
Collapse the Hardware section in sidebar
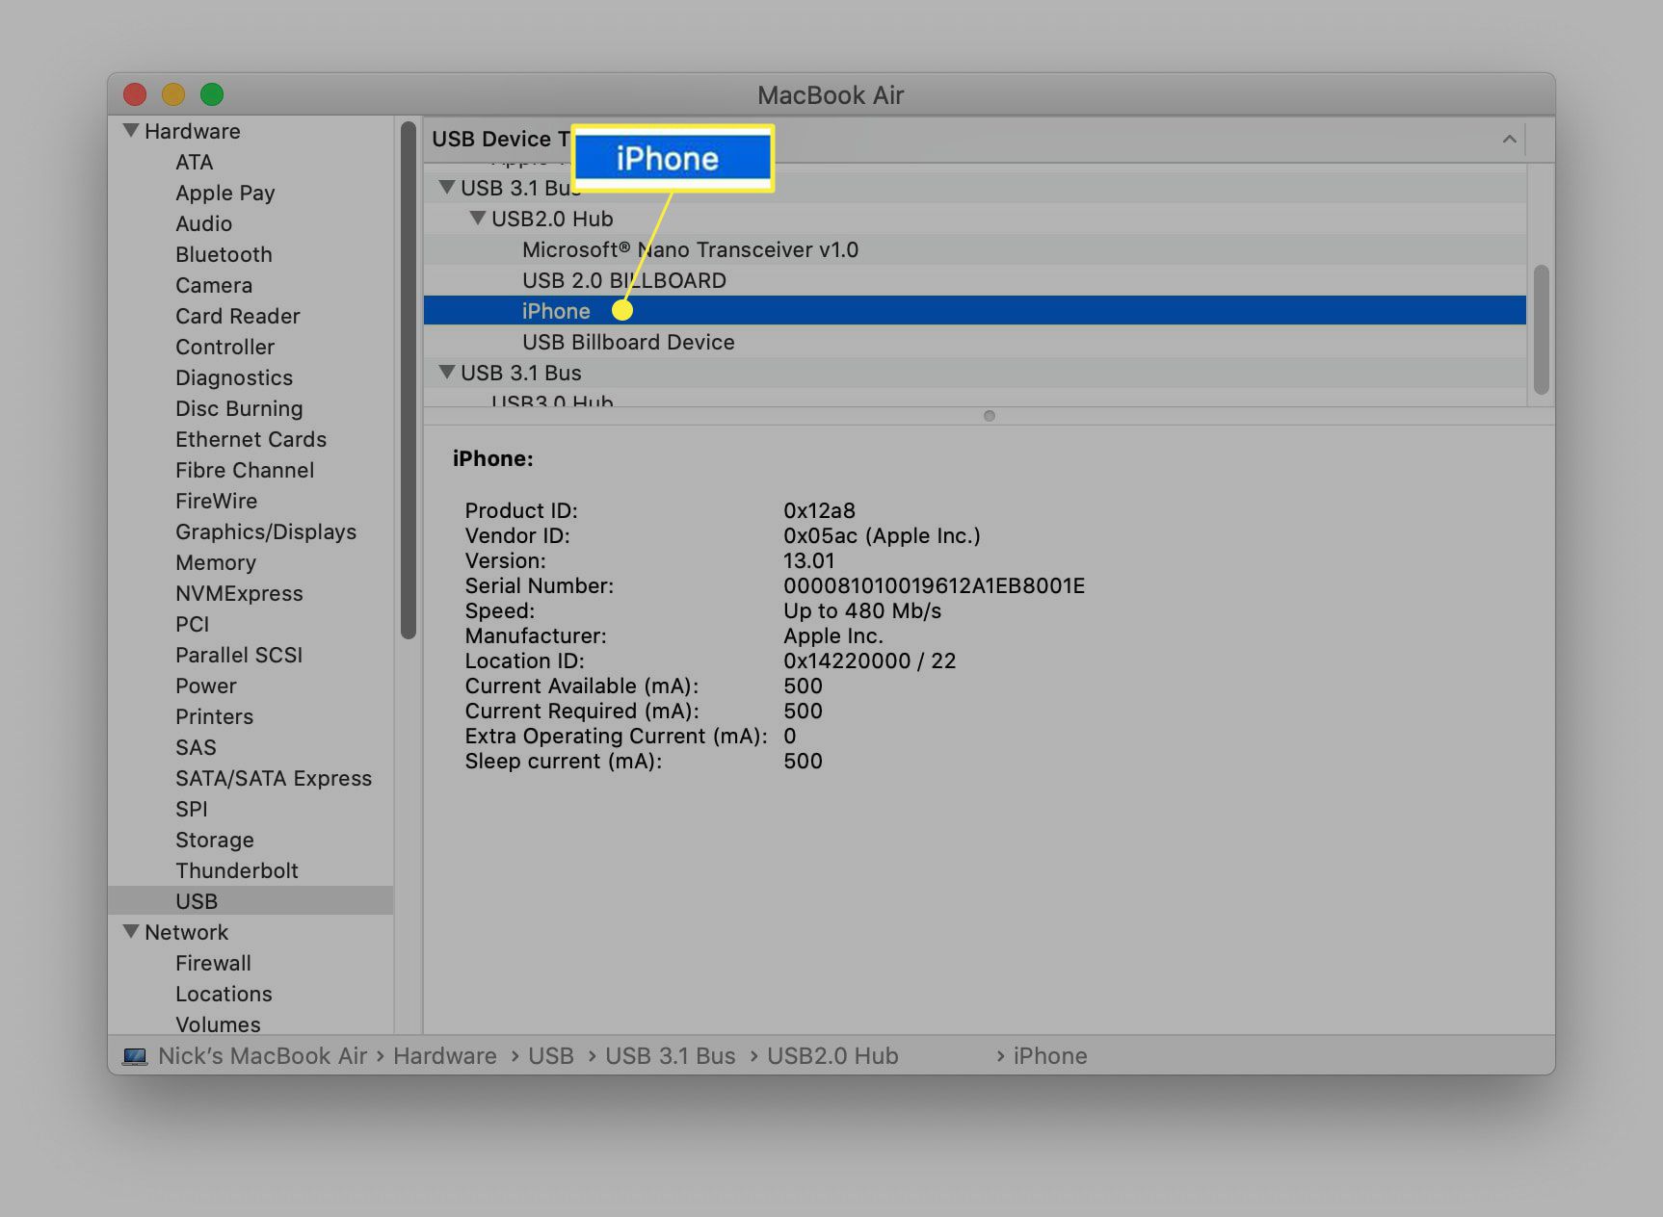click(131, 130)
